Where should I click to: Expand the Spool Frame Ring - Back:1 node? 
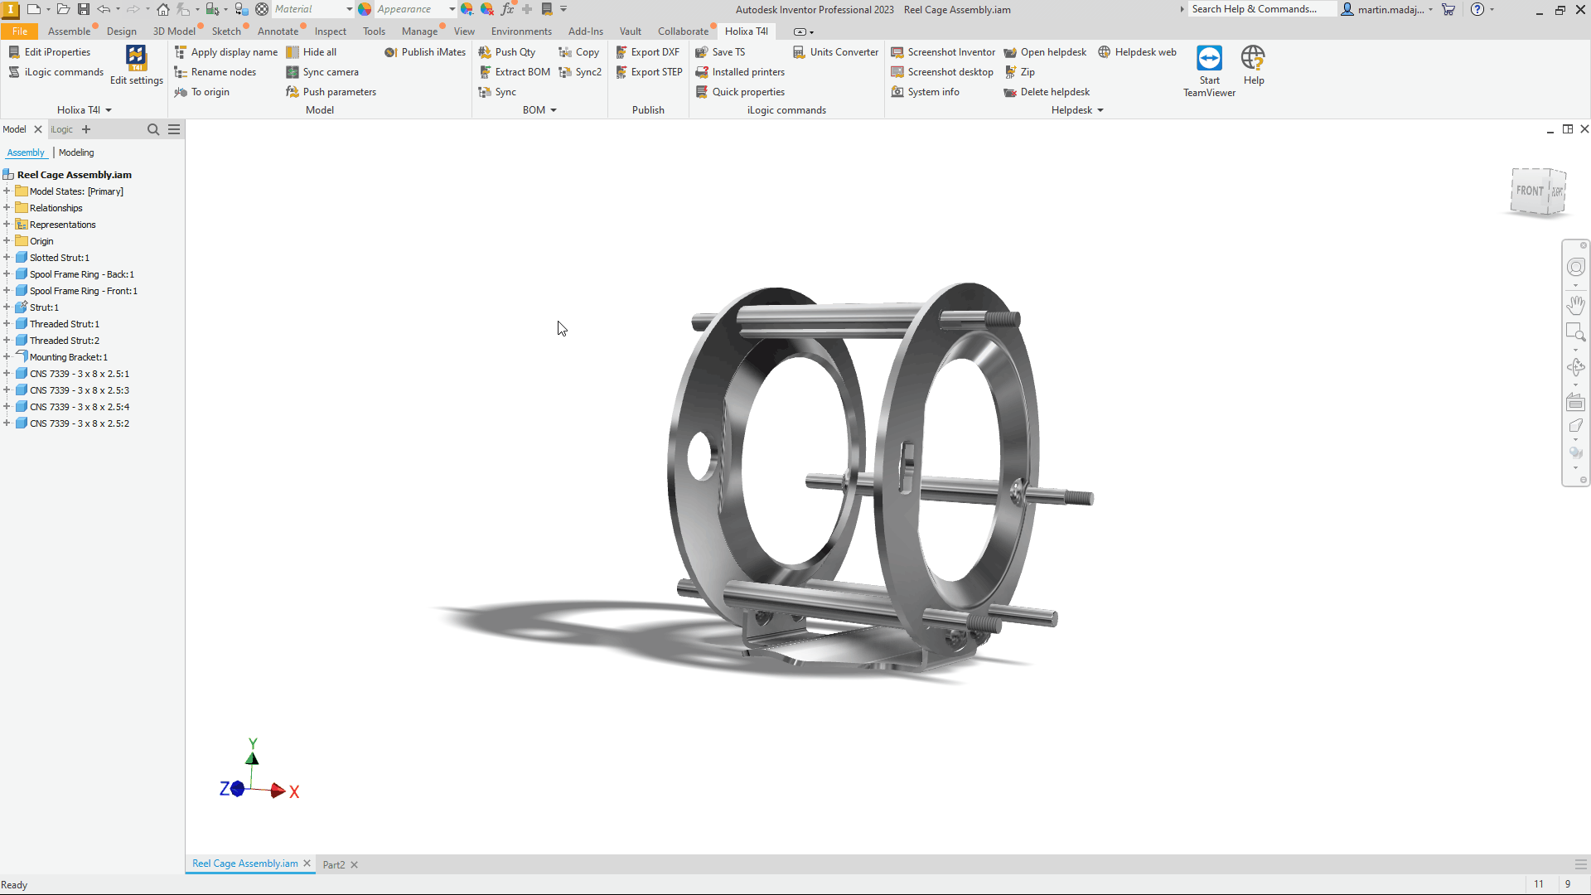pyautogui.click(x=7, y=274)
